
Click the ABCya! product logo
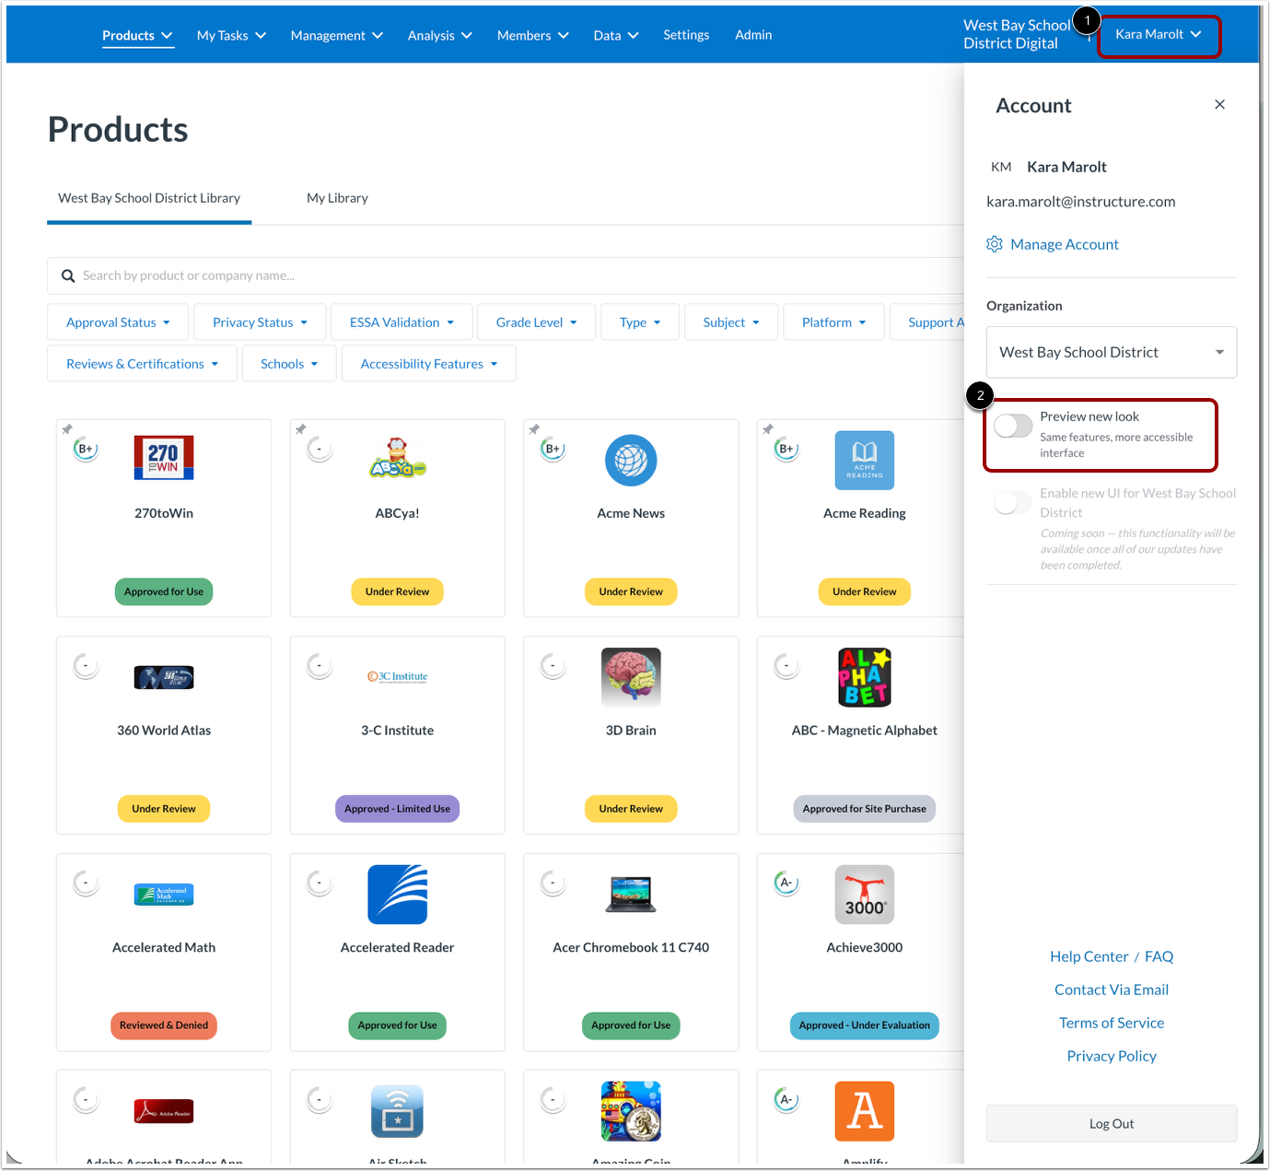coord(397,458)
